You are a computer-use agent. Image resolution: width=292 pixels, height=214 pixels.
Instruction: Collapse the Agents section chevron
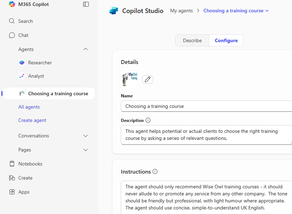[x=86, y=49]
